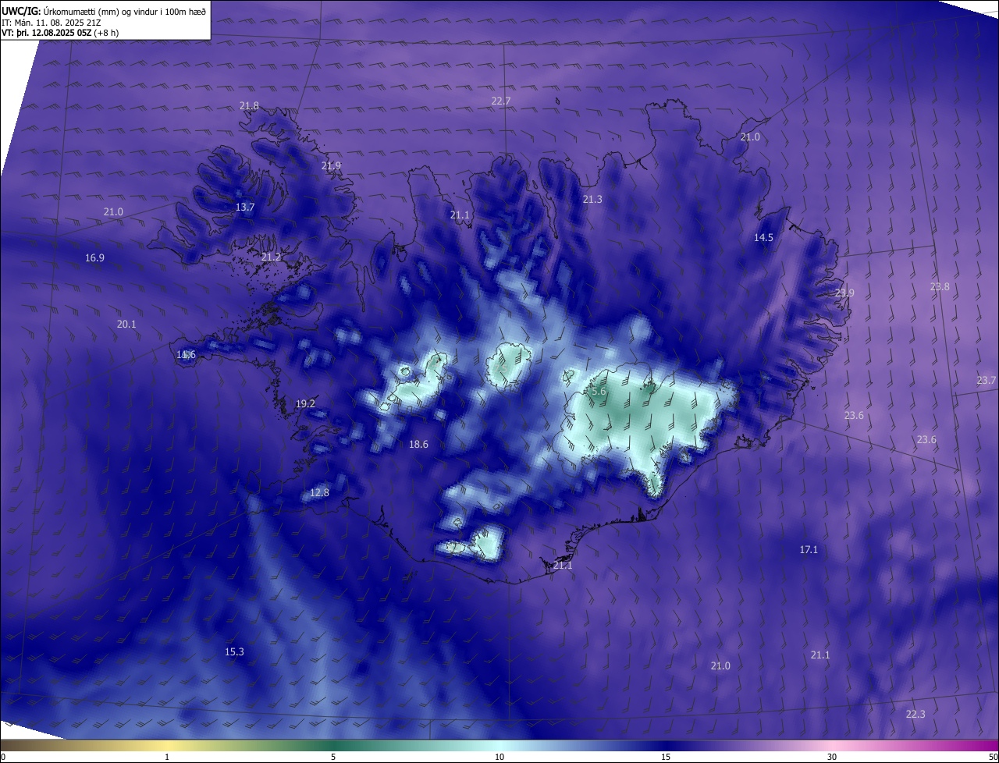Click the 21.8 value label
Viewport: 999px width, 763px height.
(x=249, y=105)
